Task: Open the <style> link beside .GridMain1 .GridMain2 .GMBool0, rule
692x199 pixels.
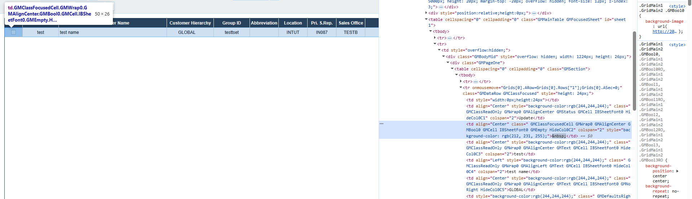Action: point(677,45)
